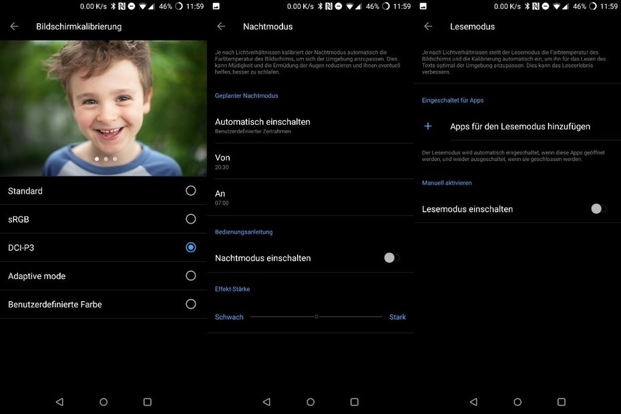The image size is (621, 414).
Task: Go back from Bildschirmkalibrierung screen
Action: coord(14,27)
